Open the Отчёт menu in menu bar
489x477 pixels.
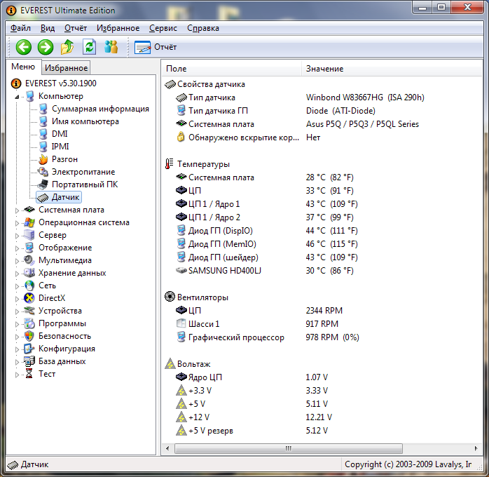(x=76, y=28)
